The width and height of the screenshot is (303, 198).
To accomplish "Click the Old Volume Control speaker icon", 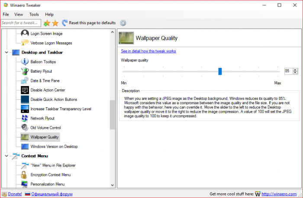I will 25,128.
